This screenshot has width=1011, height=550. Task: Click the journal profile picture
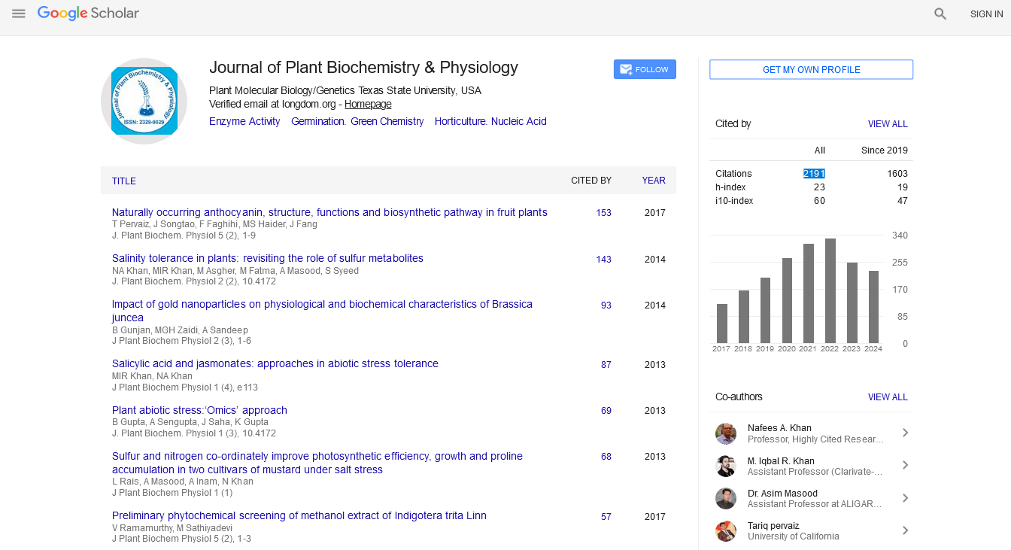(144, 101)
